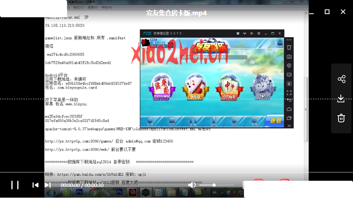Download the video using the download icon
This screenshot has width=353, height=198.
(341, 98)
